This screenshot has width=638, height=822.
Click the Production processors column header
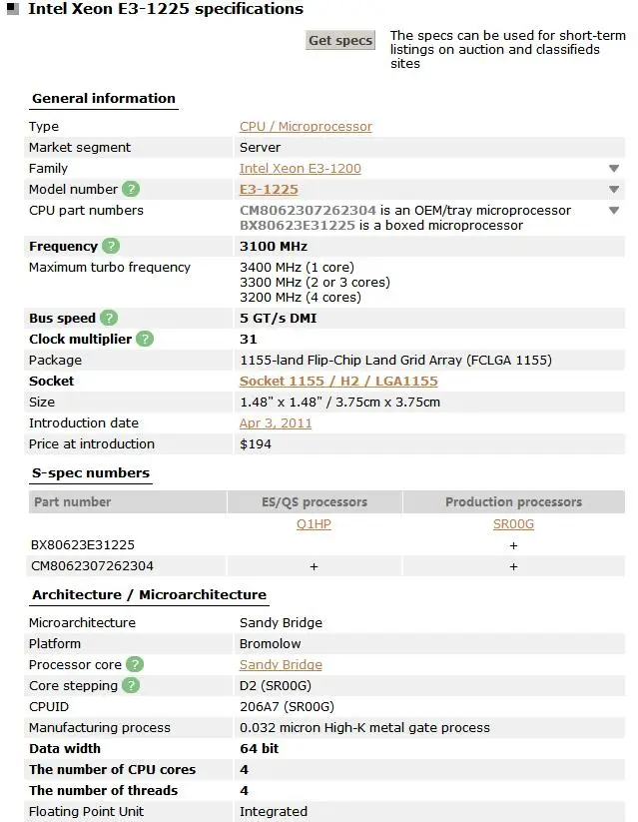point(513,501)
